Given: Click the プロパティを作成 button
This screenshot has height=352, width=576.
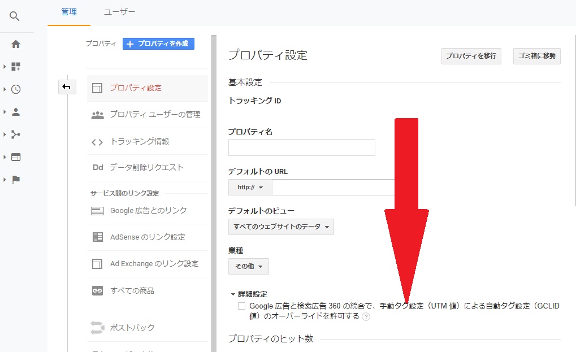Looking at the screenshot, I should (158, 44).
